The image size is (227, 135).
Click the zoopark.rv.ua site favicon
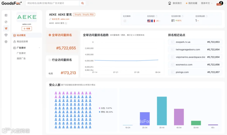[172, 42]
